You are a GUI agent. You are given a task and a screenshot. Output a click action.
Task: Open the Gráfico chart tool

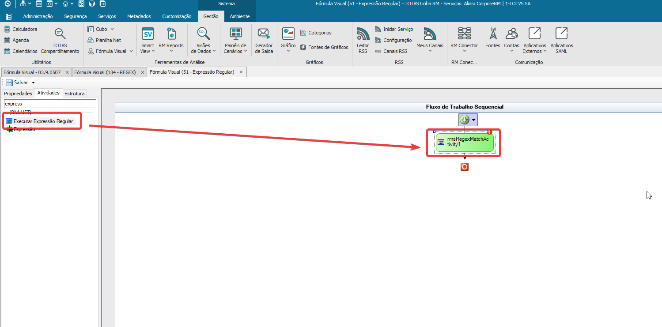288,41
